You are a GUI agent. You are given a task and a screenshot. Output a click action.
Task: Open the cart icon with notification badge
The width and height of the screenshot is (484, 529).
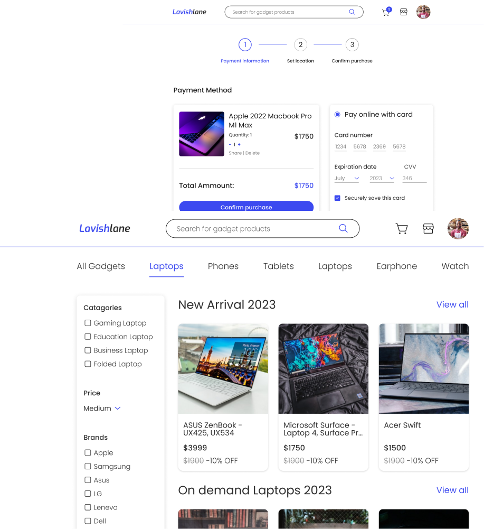[386, 12]
